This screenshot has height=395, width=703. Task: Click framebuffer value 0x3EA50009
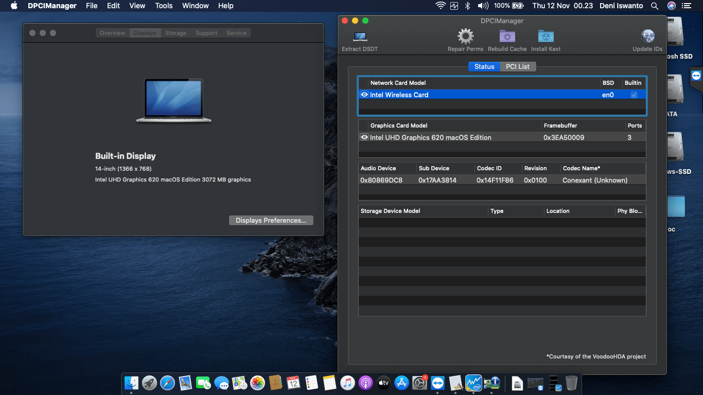pos(564,137)
